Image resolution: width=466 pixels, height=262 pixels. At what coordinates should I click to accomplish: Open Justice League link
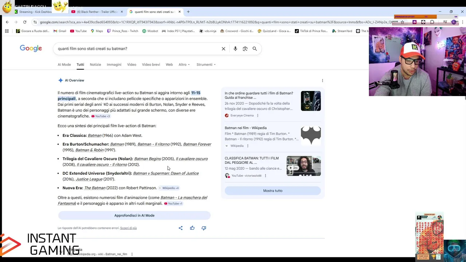tap(89, 179)
